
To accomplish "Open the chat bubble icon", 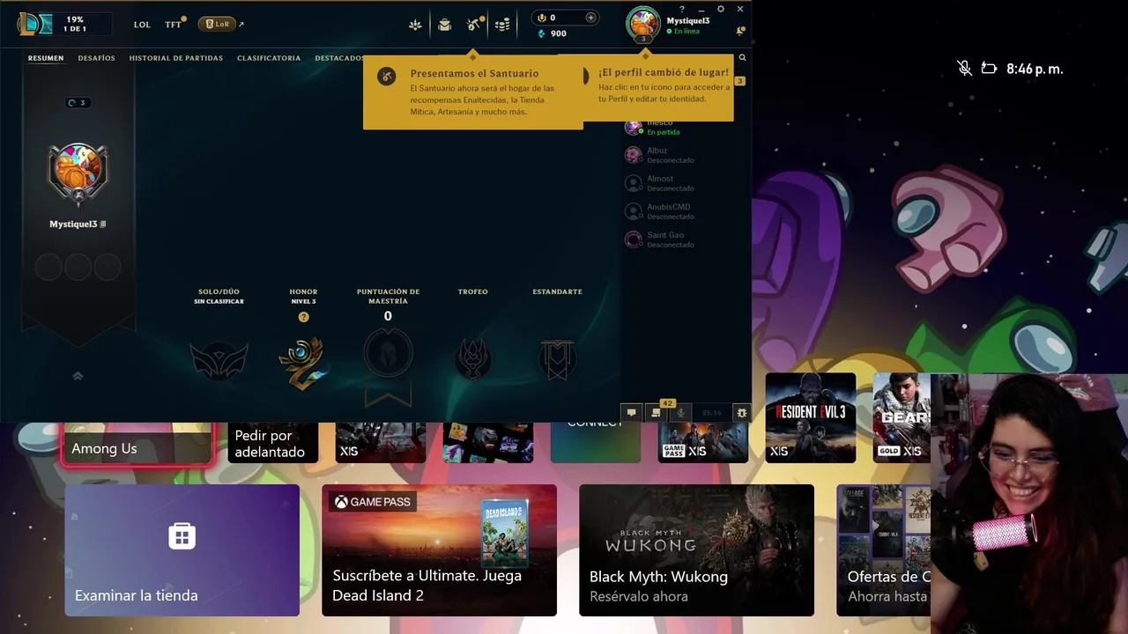I will pyautogui.click(x=631, y=412).
